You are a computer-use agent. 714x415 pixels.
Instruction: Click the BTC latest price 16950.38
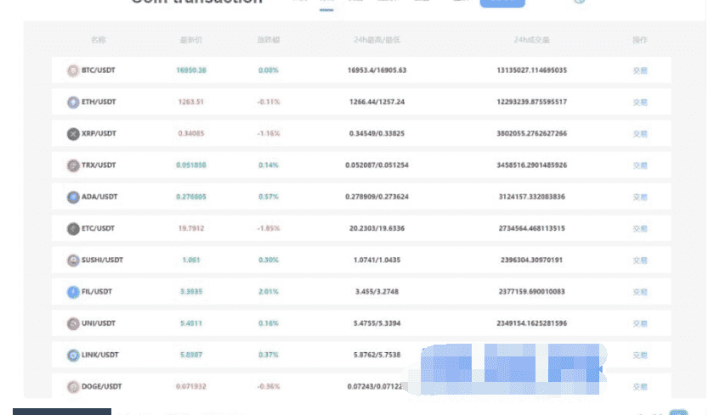coord(191,70)
